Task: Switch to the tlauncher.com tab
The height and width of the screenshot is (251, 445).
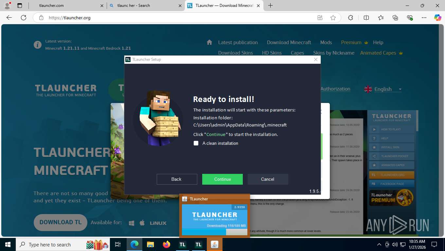Action: pyautogui.click(x=66, y=6)
